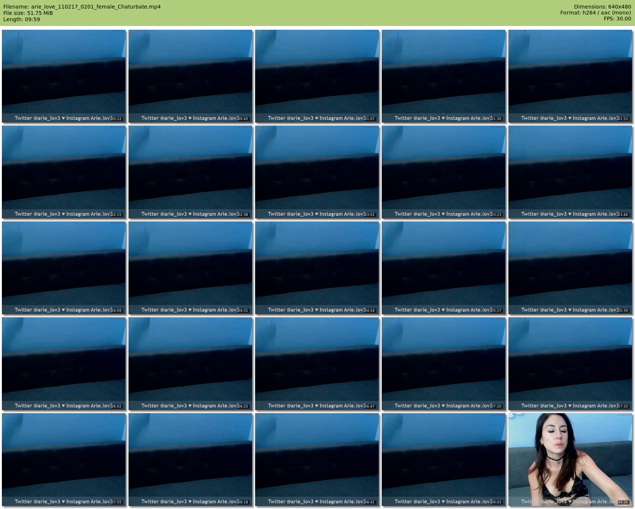Choose the thumbnail stamped 05:17

click(443, 268)
